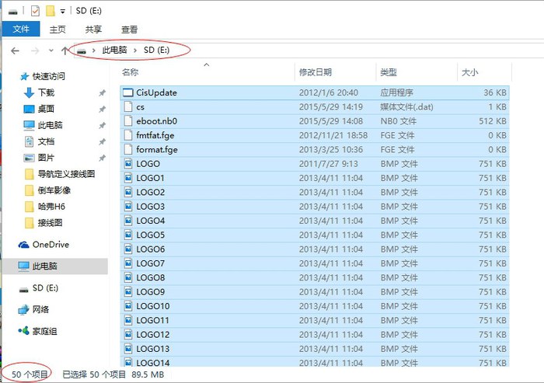
Task: Click the pin icon next to 图片
Action: point(102,158)
